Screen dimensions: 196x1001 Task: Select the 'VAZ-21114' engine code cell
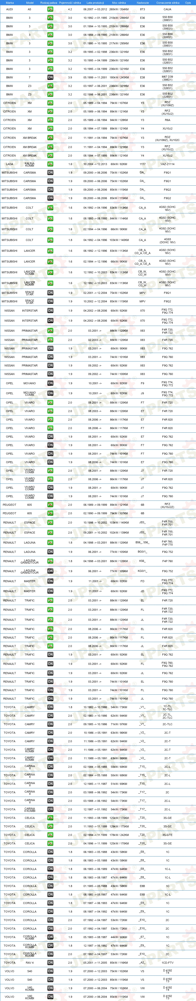click(x=167, y=164)
